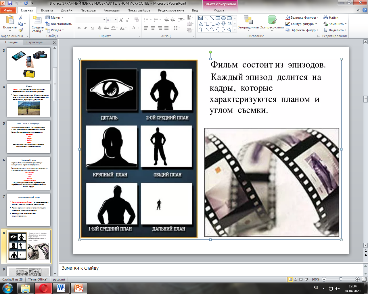Select slide 4 thumbnail titled Кино
Image resolution: width=368 pixels, height=294 pixels.
click(x=28, y=100)
